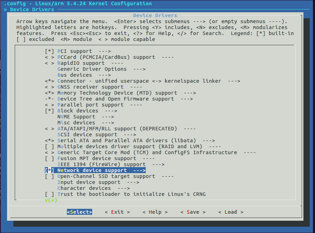
Task: Toggle the PCI support checkbox
Action: pos(49,51)
